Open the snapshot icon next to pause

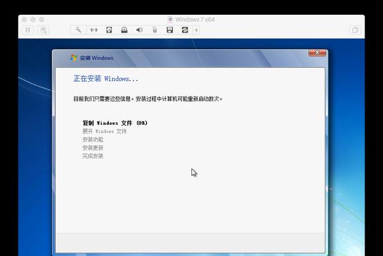coord(44,30)
